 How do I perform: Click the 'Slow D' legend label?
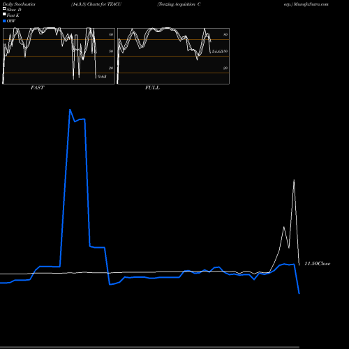(x=14, y=10)
